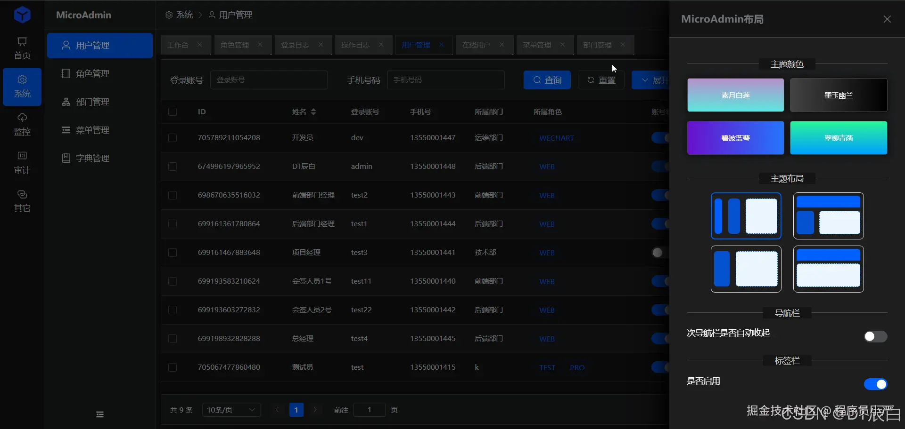The image size is (905, 429).
Task: Sort the table by 姓名 column
Action: (313, 111)
